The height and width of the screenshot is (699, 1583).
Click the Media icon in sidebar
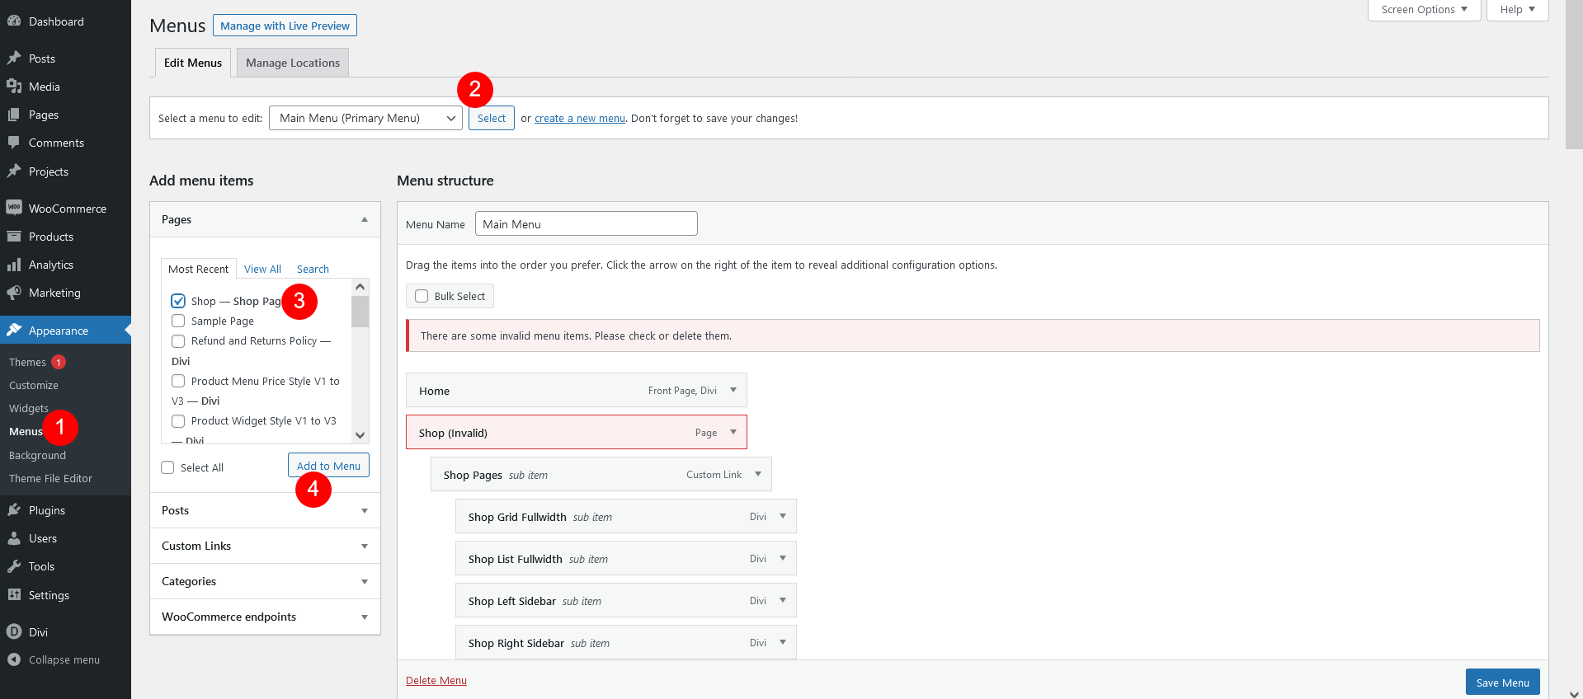(x=14, y=87)
